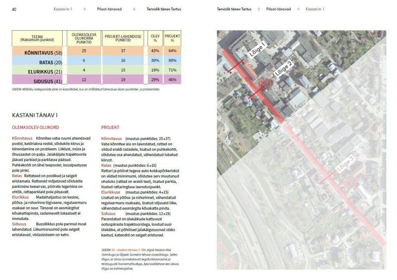
Task: Click 'Kõnnitavus' label in existing-situation column
Action: (x=22, y=138)
